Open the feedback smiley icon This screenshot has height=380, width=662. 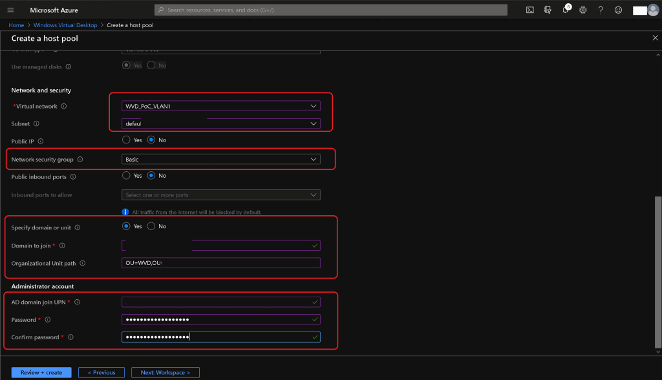point(618,10)
